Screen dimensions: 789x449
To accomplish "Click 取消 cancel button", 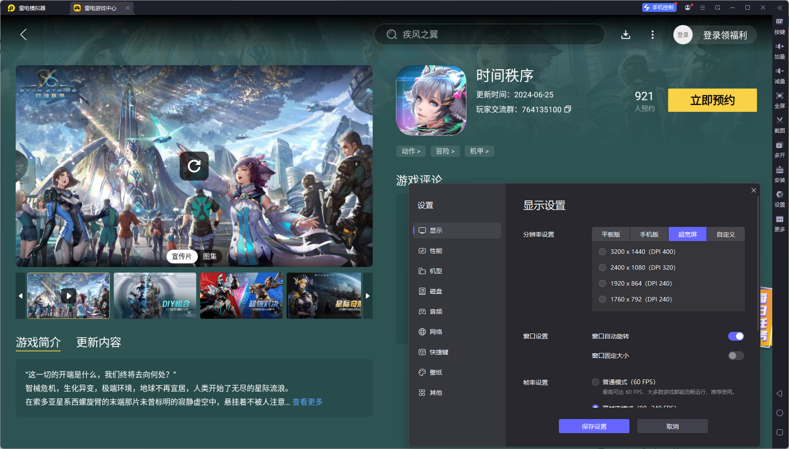I will click(x=672, y=426).
